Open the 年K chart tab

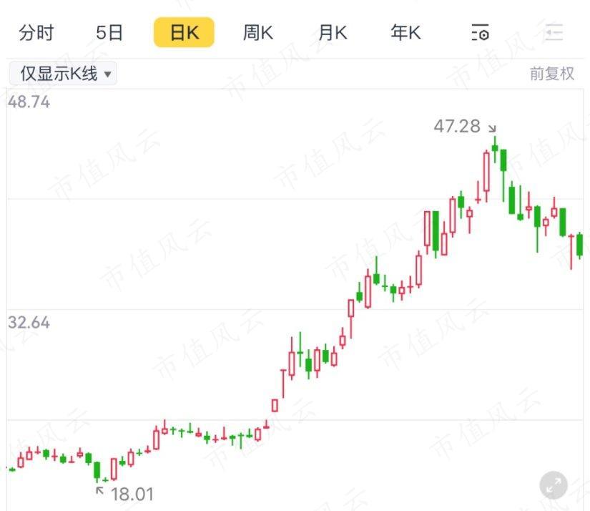click(x=405, y=33)
